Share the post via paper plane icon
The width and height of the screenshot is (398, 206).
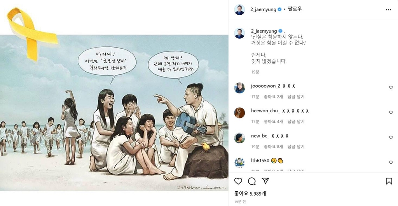tap(265, 181)
